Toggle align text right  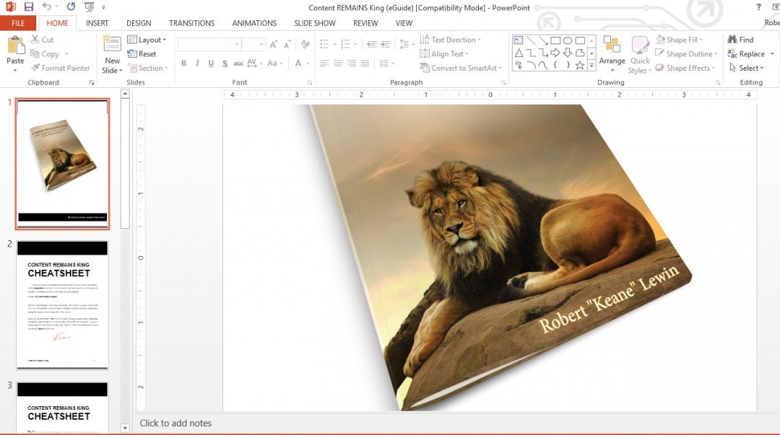click(352, 63)
